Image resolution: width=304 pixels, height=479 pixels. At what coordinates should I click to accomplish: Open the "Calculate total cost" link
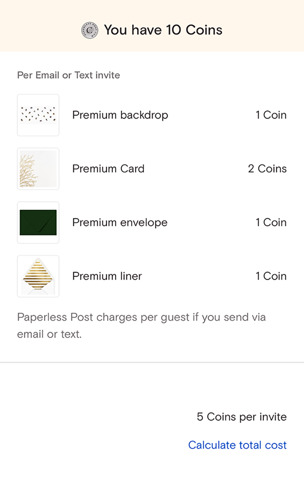237,445
